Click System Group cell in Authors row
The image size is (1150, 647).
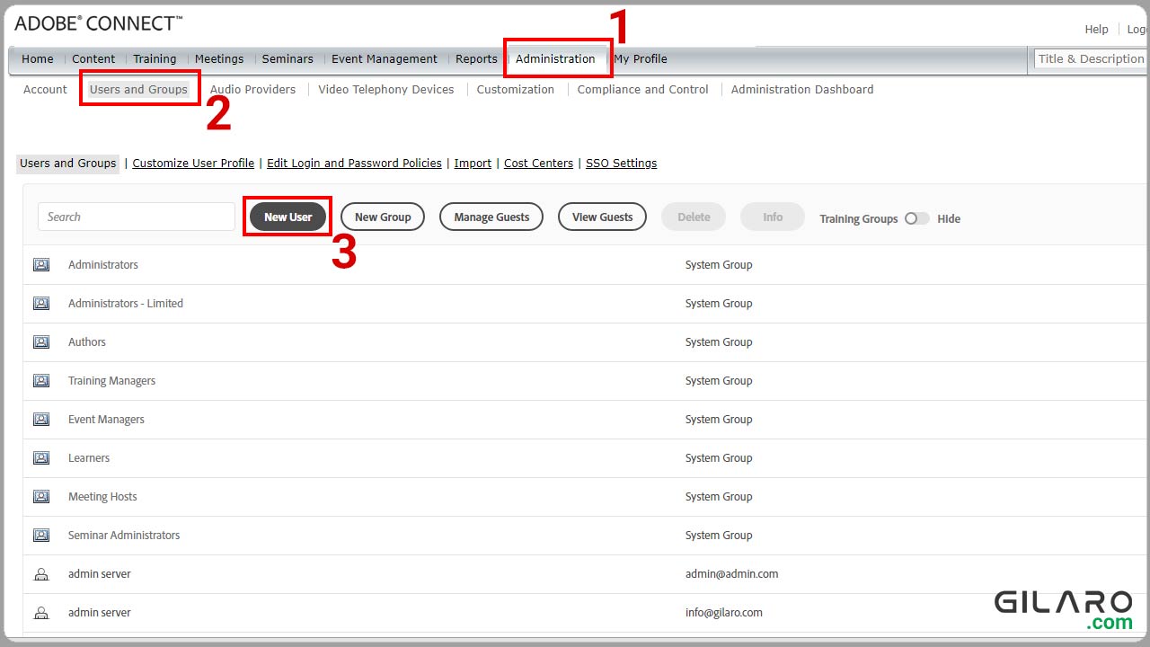click(719, 342)
